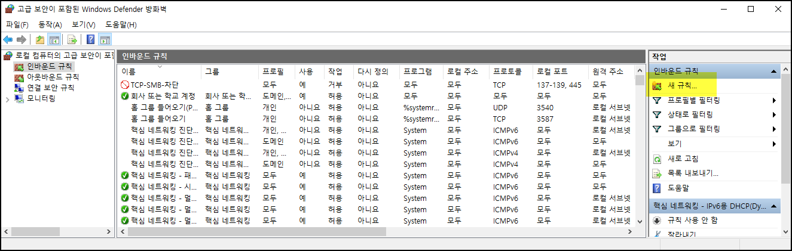
Task: Click green check icon of 회사 또는 학교 계정
Action: coord(124,96)
